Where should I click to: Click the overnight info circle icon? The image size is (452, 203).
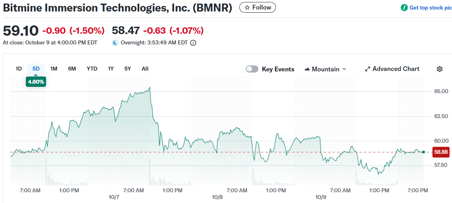[193, 43]
